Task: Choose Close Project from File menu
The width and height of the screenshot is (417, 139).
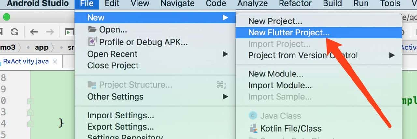Action: [x=113, y=65]
